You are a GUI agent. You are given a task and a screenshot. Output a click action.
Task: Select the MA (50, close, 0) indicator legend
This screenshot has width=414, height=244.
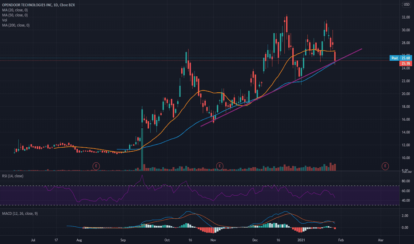15,15
